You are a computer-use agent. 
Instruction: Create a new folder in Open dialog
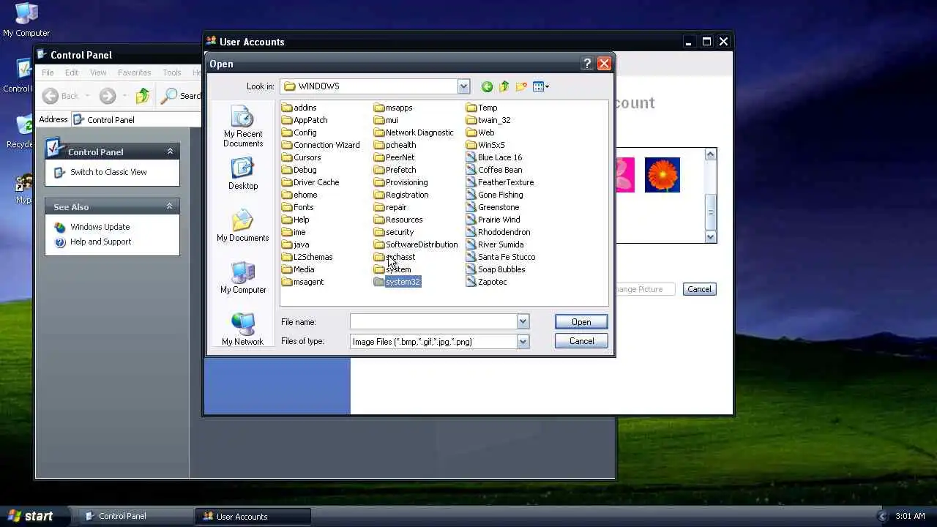pos(521,86)
